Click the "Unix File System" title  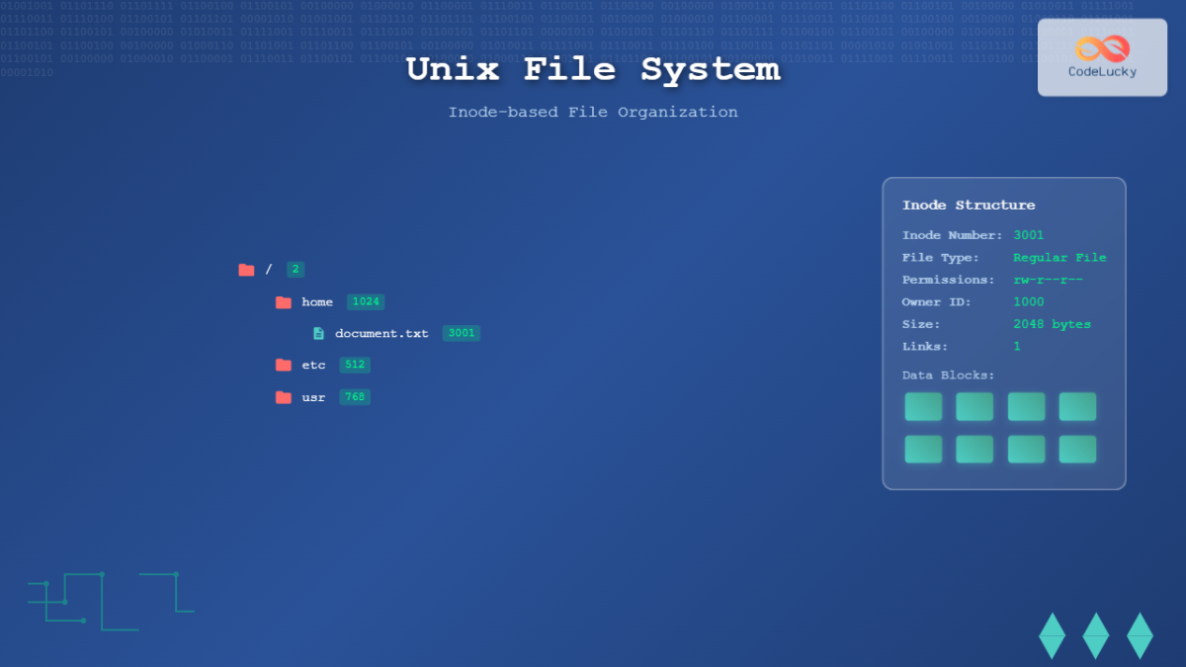593,69
